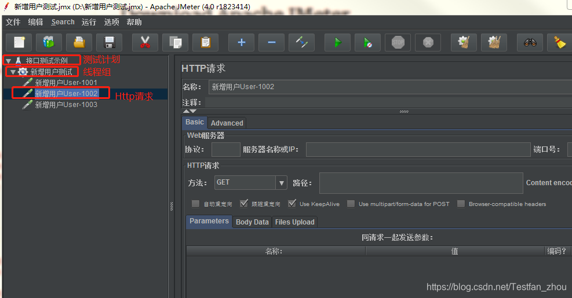
Task: Click the 路径 path input field
Action: (421, 183)
